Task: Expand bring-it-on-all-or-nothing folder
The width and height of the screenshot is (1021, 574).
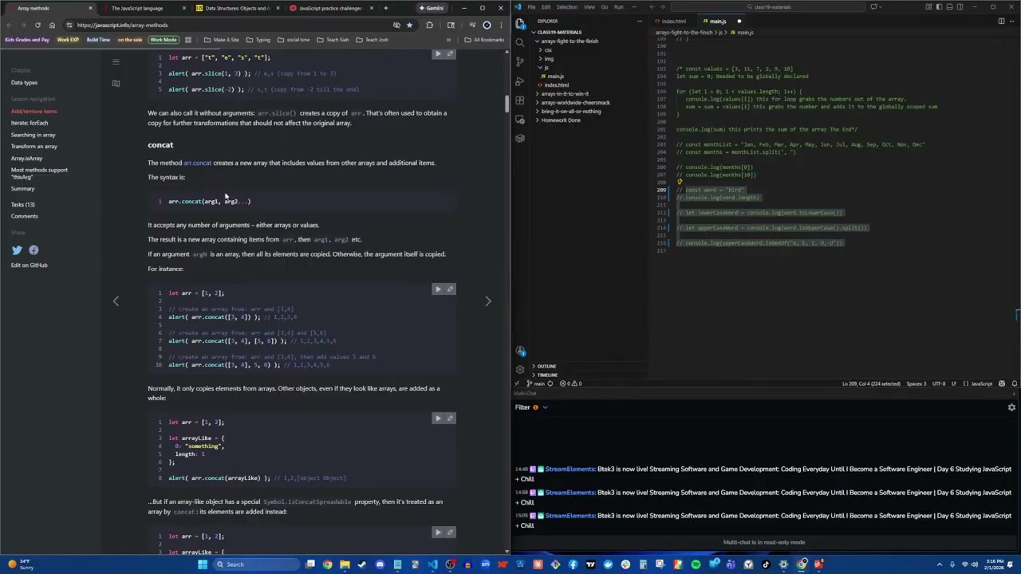Action: pyautogui.click(x=570, y=111)
